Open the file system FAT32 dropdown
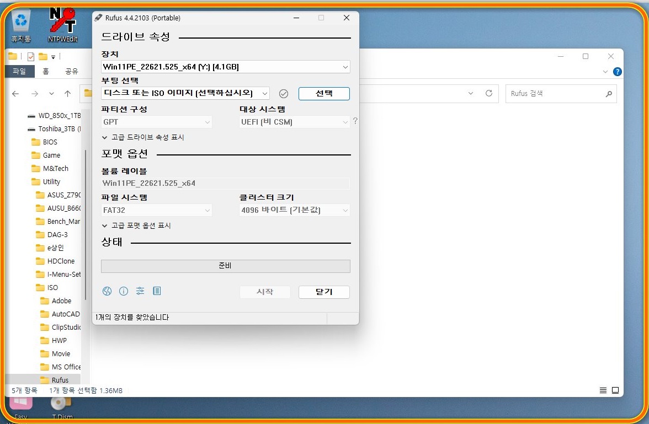The image size is (649, 424). tap(157, 210)
